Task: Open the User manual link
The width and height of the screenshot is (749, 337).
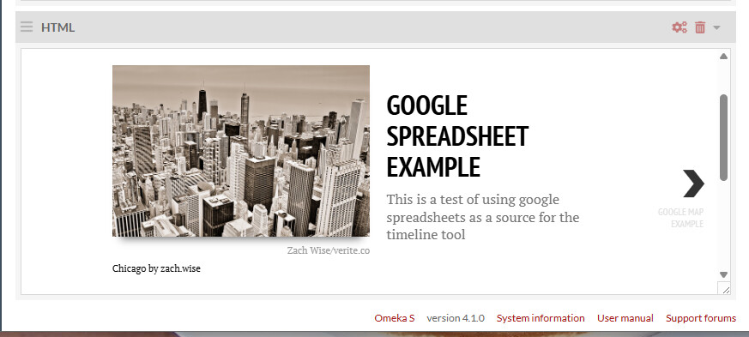Action: 625,318
